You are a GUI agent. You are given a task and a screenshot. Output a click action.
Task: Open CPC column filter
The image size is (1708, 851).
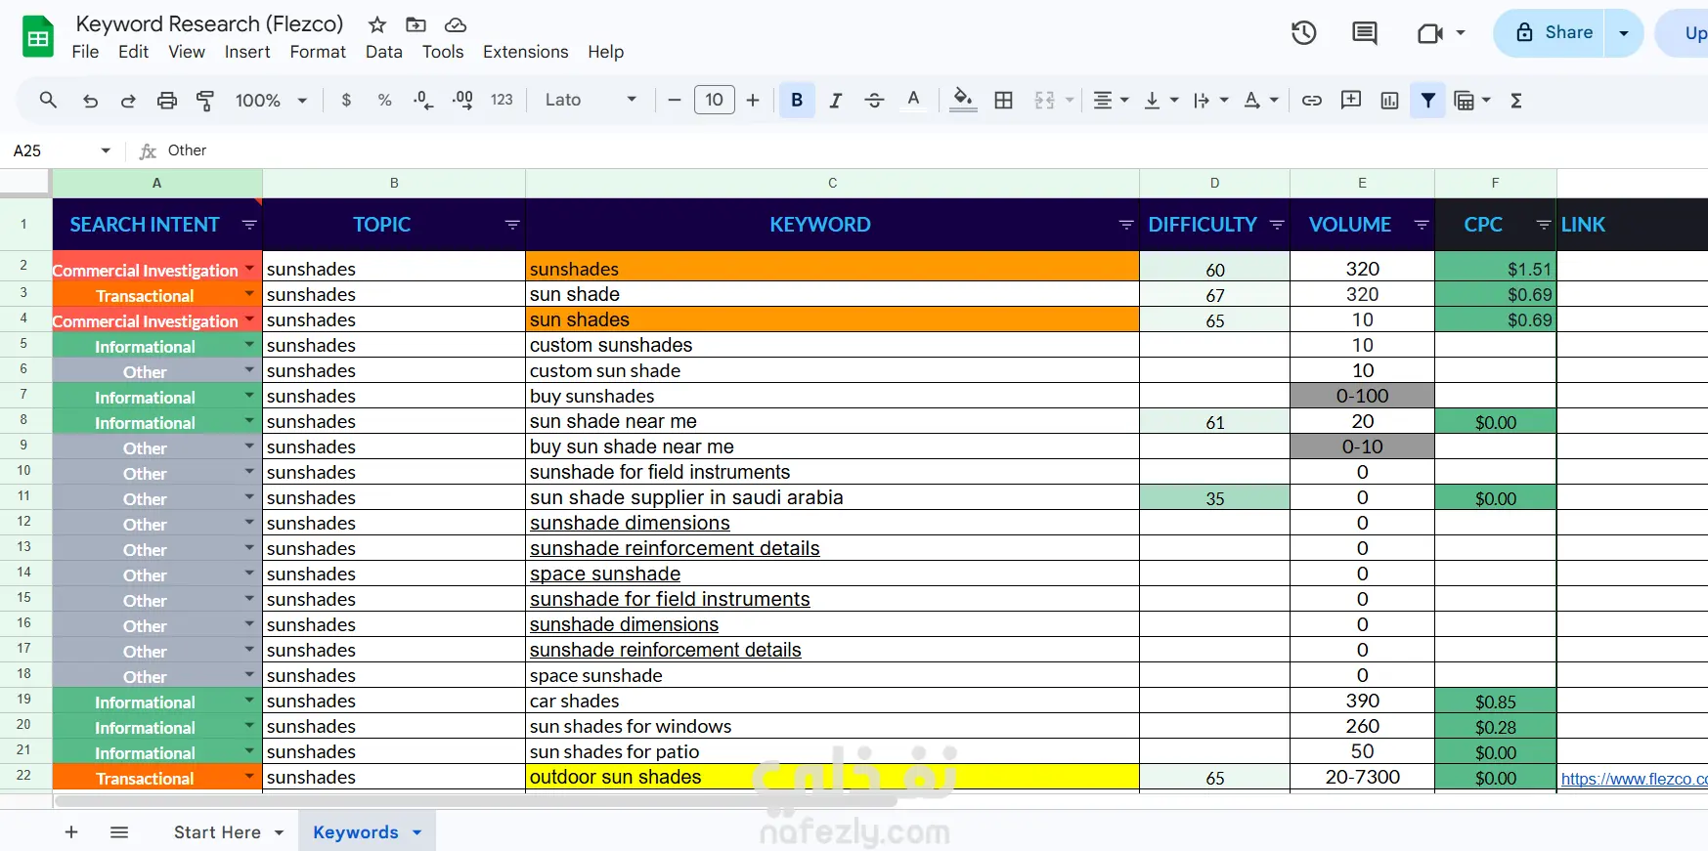tap(1544, 225)
